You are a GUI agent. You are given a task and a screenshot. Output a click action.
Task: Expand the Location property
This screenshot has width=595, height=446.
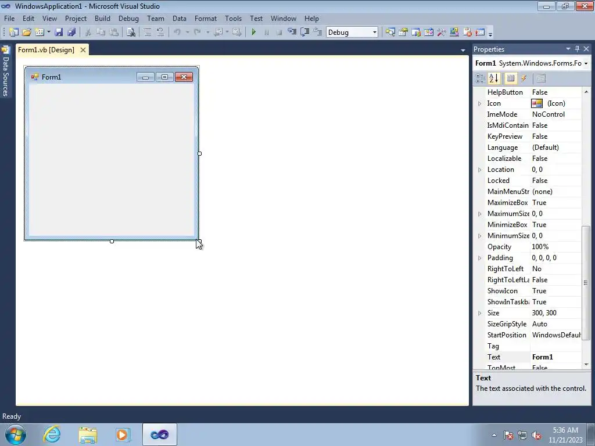479,170
